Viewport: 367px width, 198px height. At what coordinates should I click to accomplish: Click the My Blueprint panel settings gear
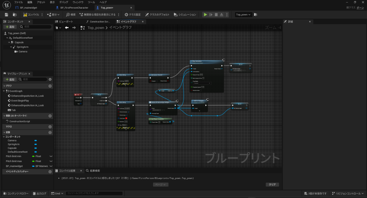(50, 79)
